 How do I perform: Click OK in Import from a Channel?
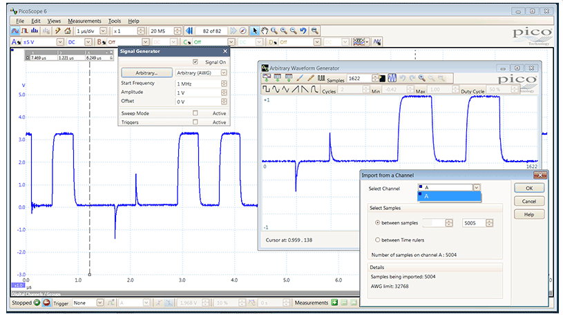pos(529,188)
